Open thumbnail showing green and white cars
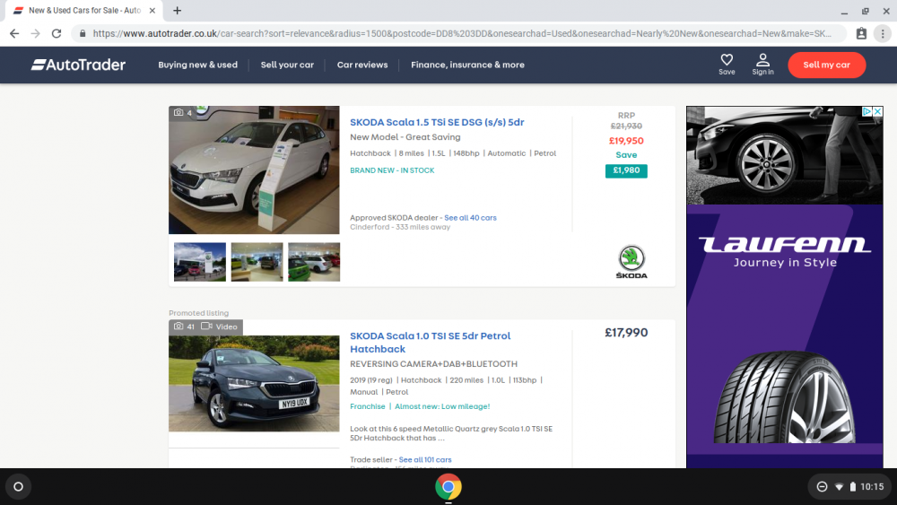Image resolution: width=897 pixels, height=505 pixels. click(x=314, y=262)
